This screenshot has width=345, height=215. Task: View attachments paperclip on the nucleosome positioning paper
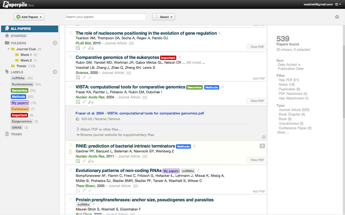(x=90, y=48)
